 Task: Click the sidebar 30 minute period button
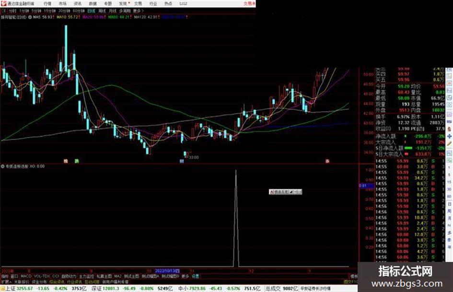click(449, 189)
